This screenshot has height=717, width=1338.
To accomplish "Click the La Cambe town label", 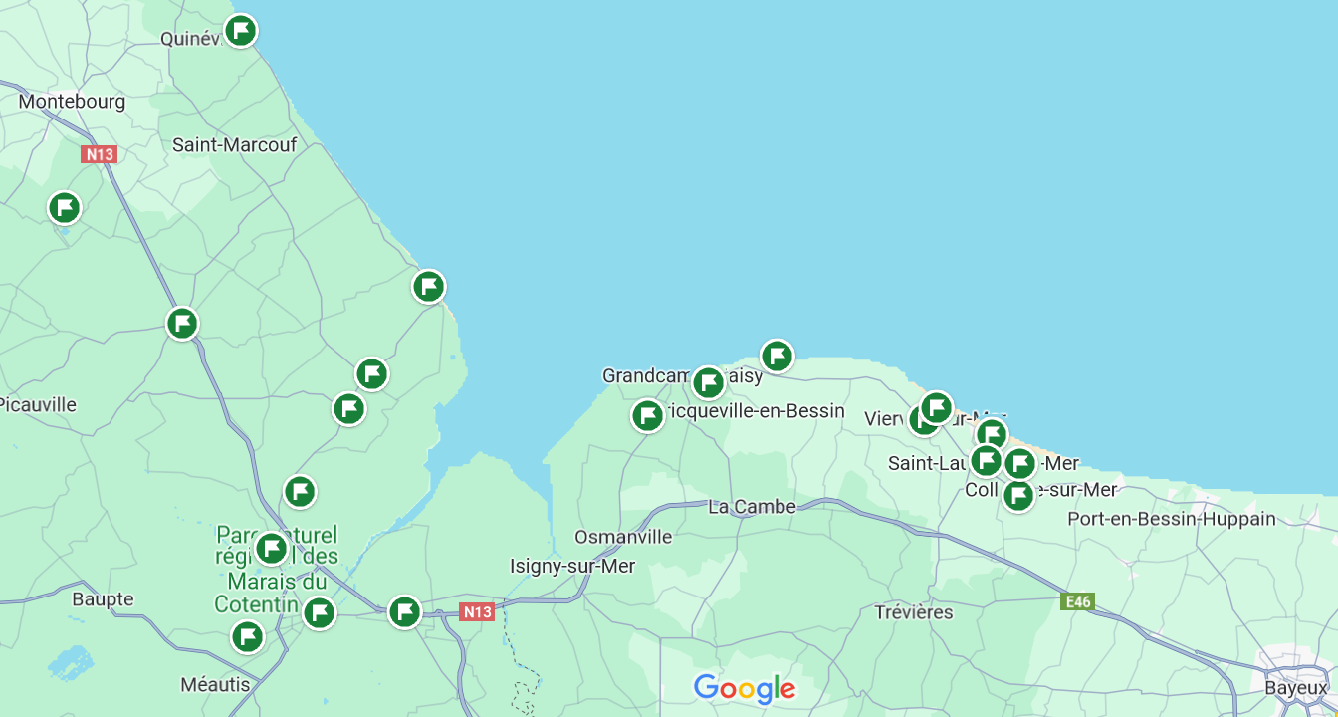I will tap(752, 507).
